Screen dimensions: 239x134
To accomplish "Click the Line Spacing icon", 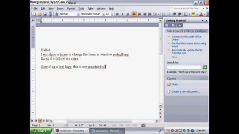I will [x=155, y=14].
